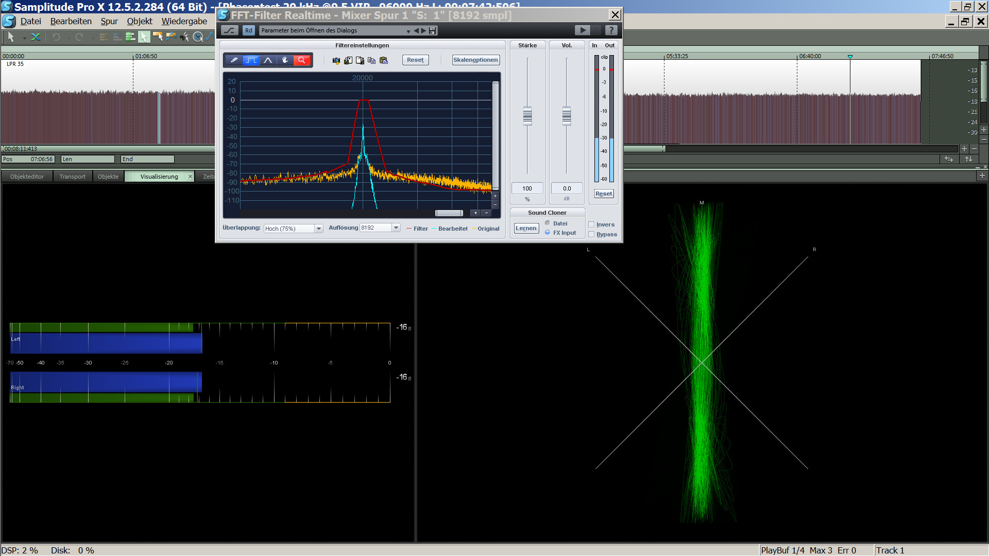Screen dimensions: 989x556
Task: Switch to the Transport tab
Action: [72, 177]
